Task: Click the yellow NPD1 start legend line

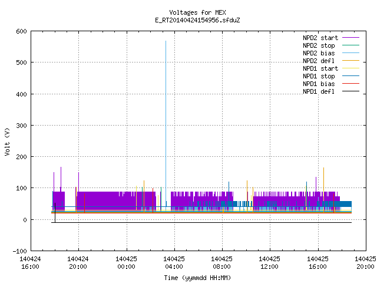Action: (x=350, y=68)
